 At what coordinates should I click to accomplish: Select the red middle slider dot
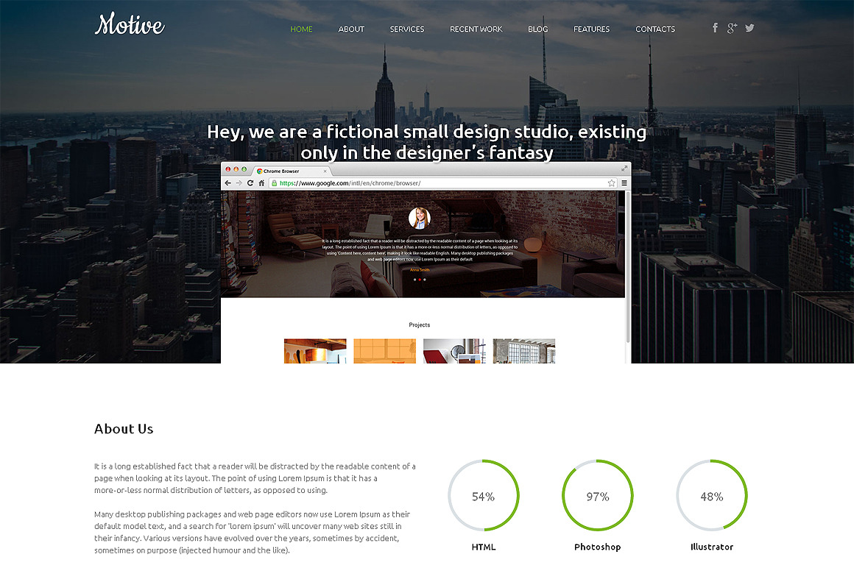419,280
